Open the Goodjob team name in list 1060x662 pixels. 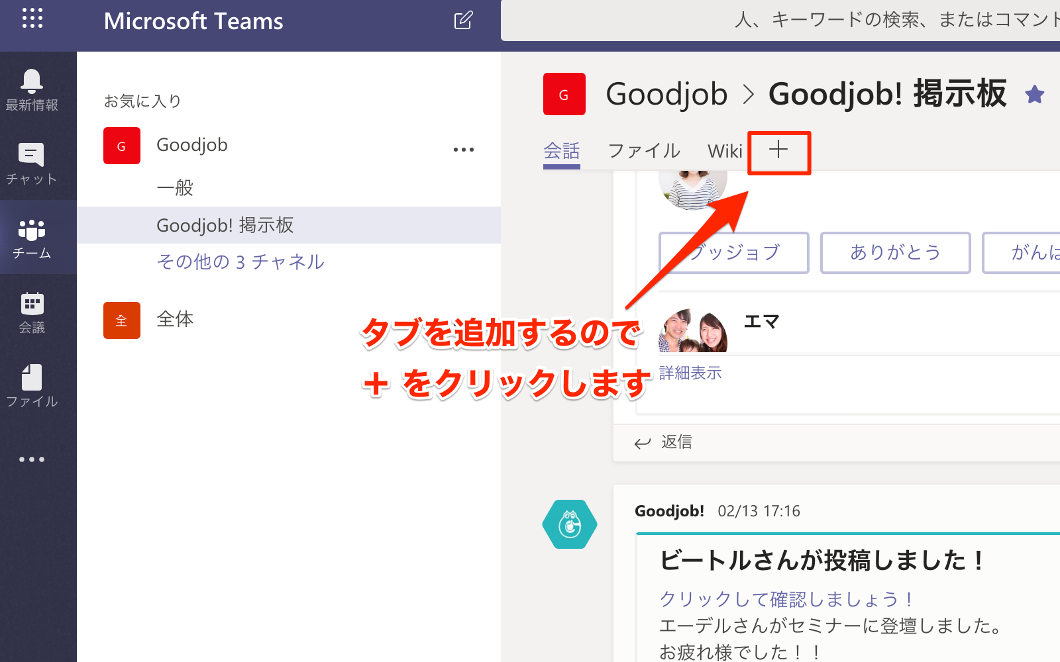[192, 145]
